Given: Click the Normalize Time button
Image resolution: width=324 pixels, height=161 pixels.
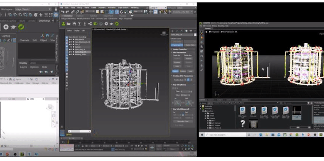Looking at the screenshot, I should 184,121.
